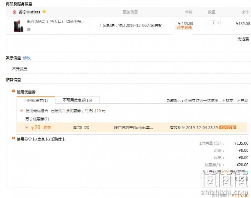Click the 苏宁优惠券(1) group label
251x198 pixels.
(37, 119)
